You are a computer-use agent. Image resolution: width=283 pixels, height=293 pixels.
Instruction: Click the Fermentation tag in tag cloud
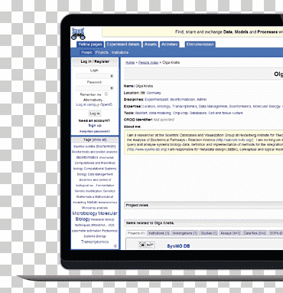point(105,186)
